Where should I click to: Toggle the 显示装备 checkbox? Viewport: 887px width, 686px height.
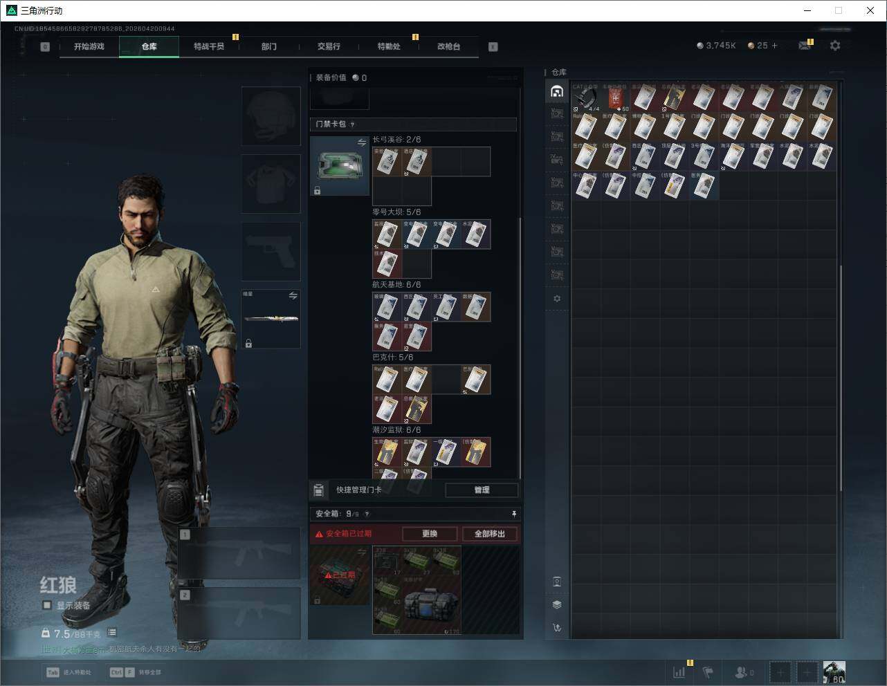click(47, 605)
